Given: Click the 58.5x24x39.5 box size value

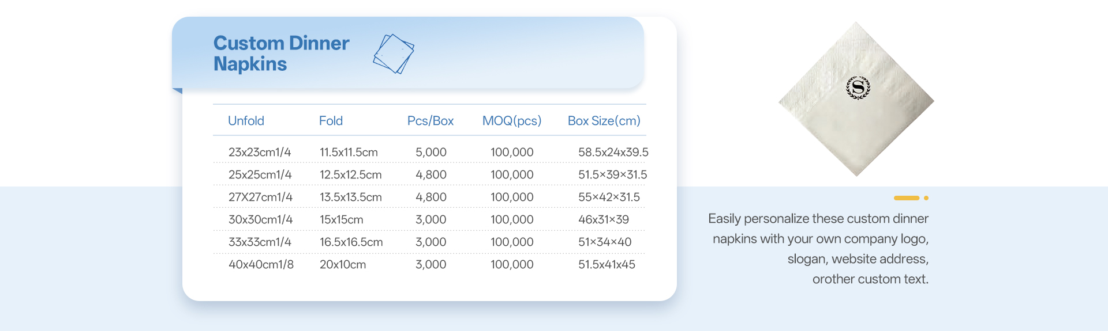Looking at the screenshot, I should pyautogui.click(x=613, y=153).
